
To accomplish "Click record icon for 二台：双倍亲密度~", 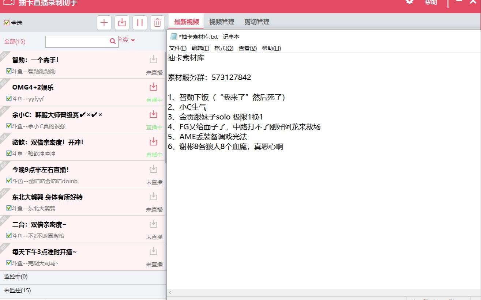I will (153, 224).
